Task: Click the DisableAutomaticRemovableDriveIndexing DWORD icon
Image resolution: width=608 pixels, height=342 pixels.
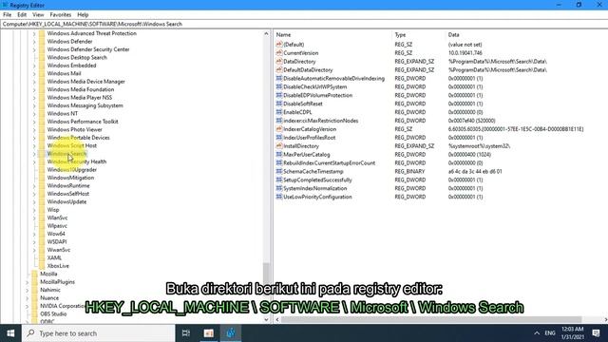Action: pos(278,78)
